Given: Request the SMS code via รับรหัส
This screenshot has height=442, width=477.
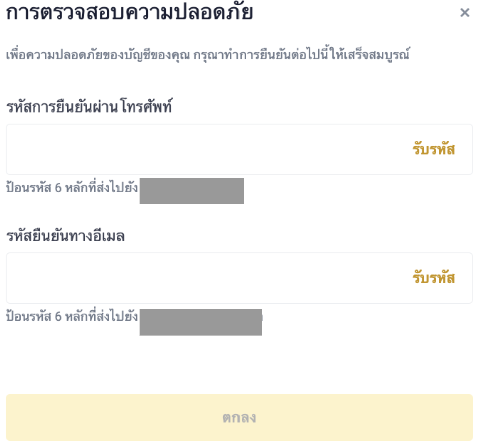Looking at the screenshot, I should coord(434,150).
